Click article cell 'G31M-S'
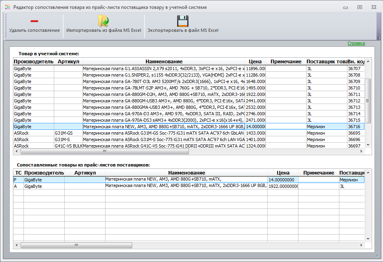This screenshot has height=262, width=383. click(68, 139)
